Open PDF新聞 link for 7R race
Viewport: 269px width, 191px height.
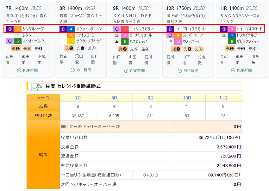(28, 70)
